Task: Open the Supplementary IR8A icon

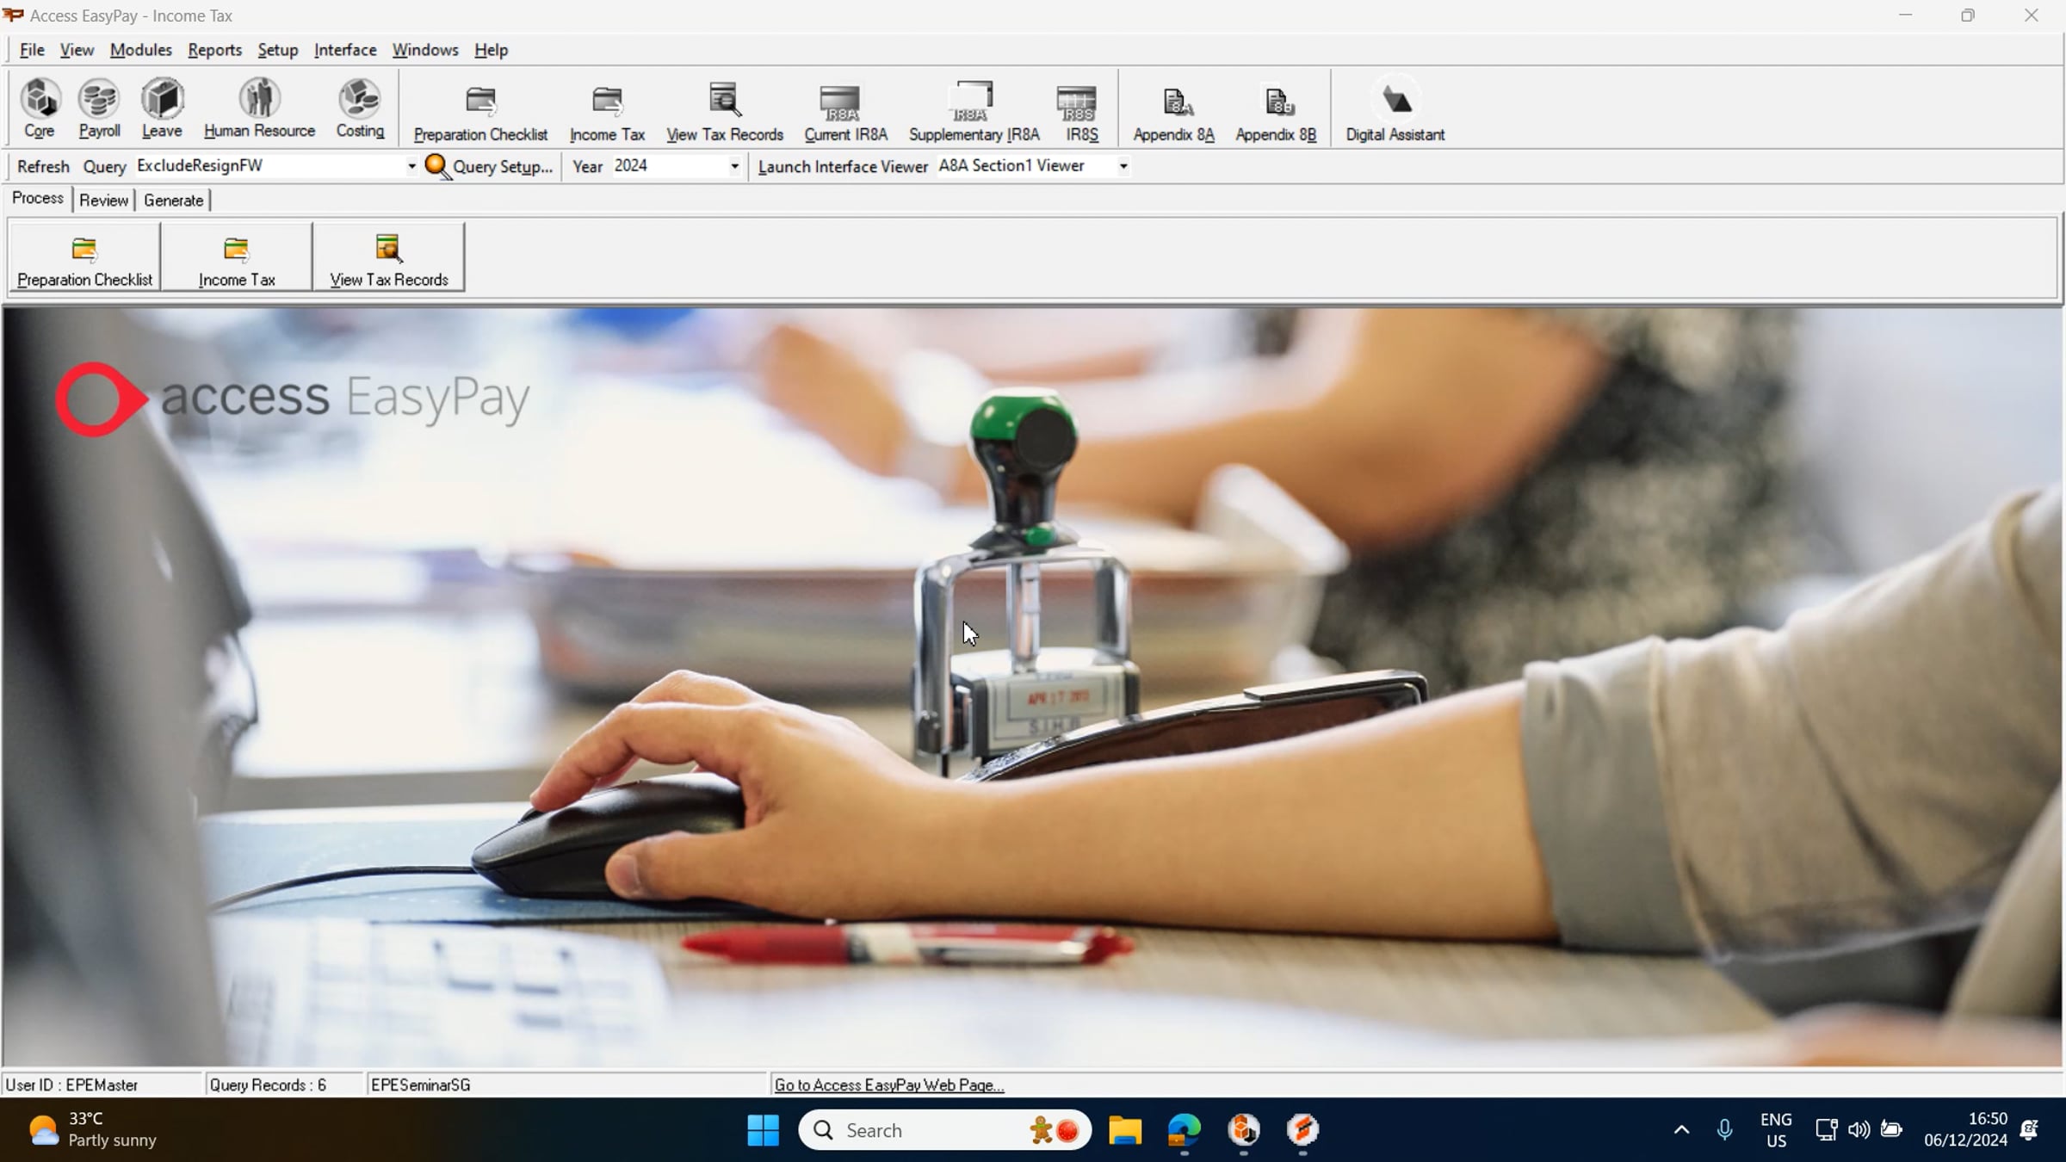Action: click(971, 108)
